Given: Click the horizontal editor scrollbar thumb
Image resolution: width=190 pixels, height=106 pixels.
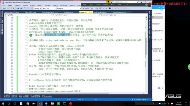Looking at the screenshot, I should click(61, 93).
